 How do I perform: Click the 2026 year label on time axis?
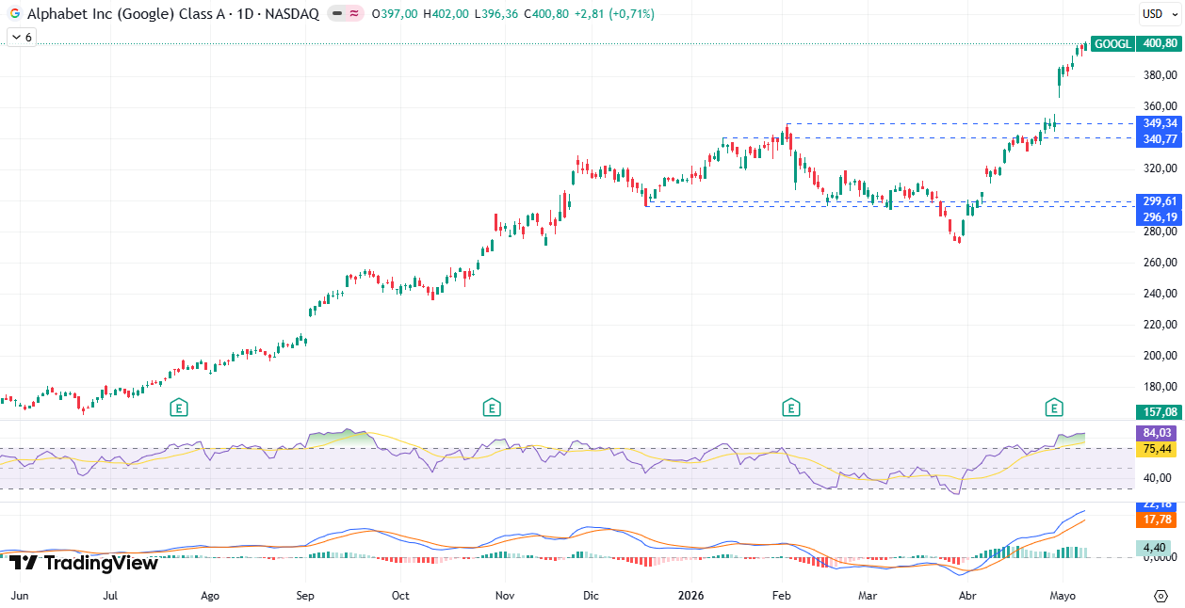tap(691, 596)
